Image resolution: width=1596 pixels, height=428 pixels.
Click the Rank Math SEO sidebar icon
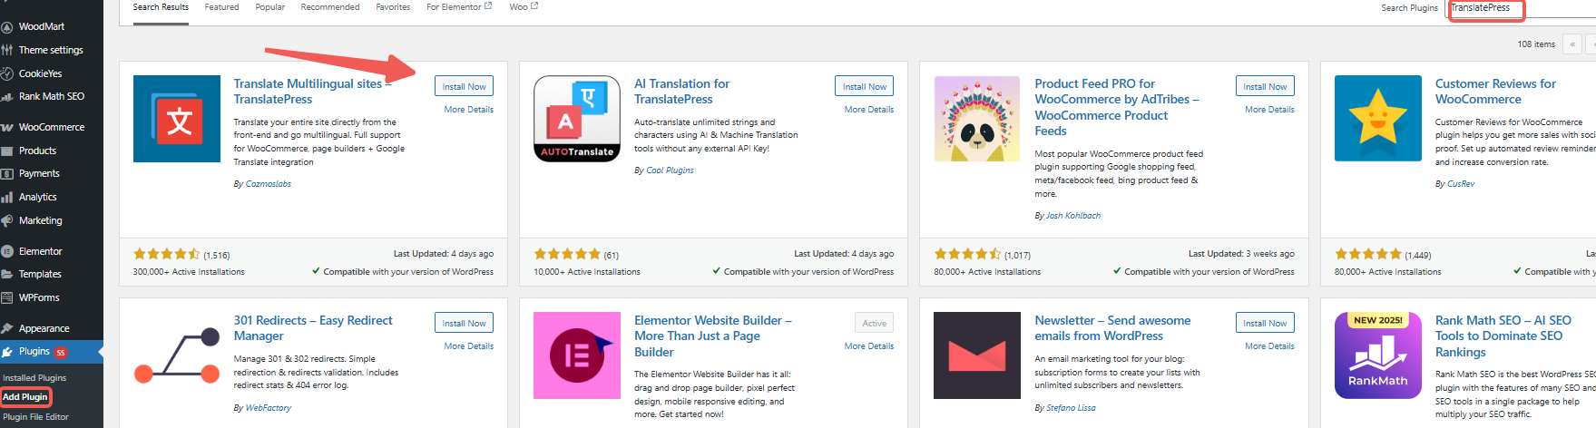pos(7,97)
